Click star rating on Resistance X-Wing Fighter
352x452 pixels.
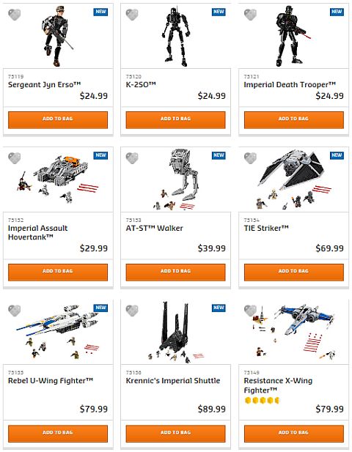click(262, 401)
